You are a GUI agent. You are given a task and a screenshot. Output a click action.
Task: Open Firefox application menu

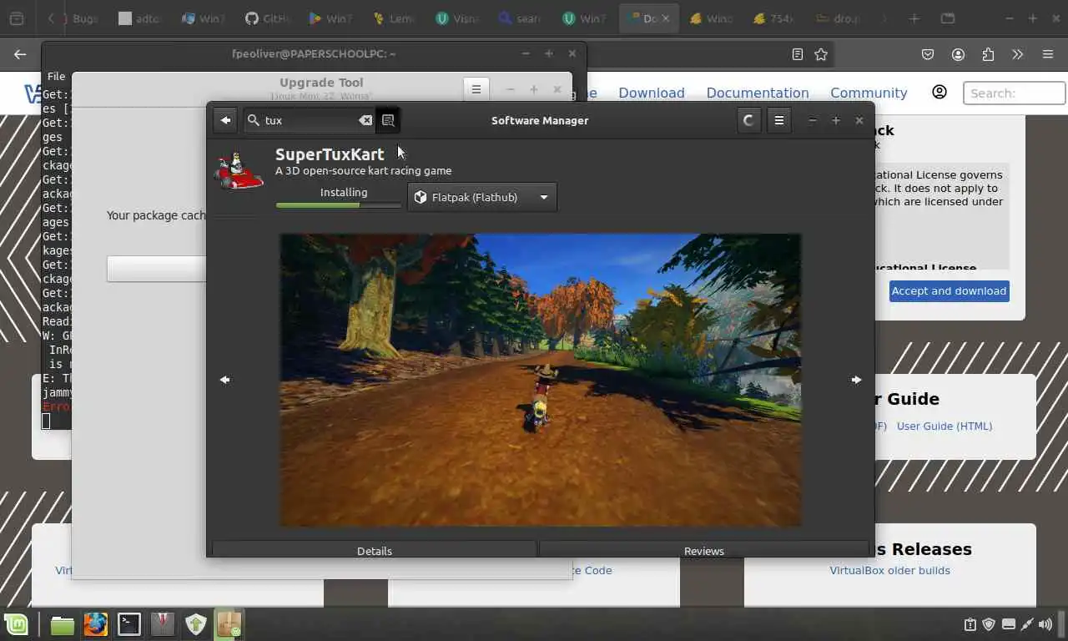click(1048, 54)
